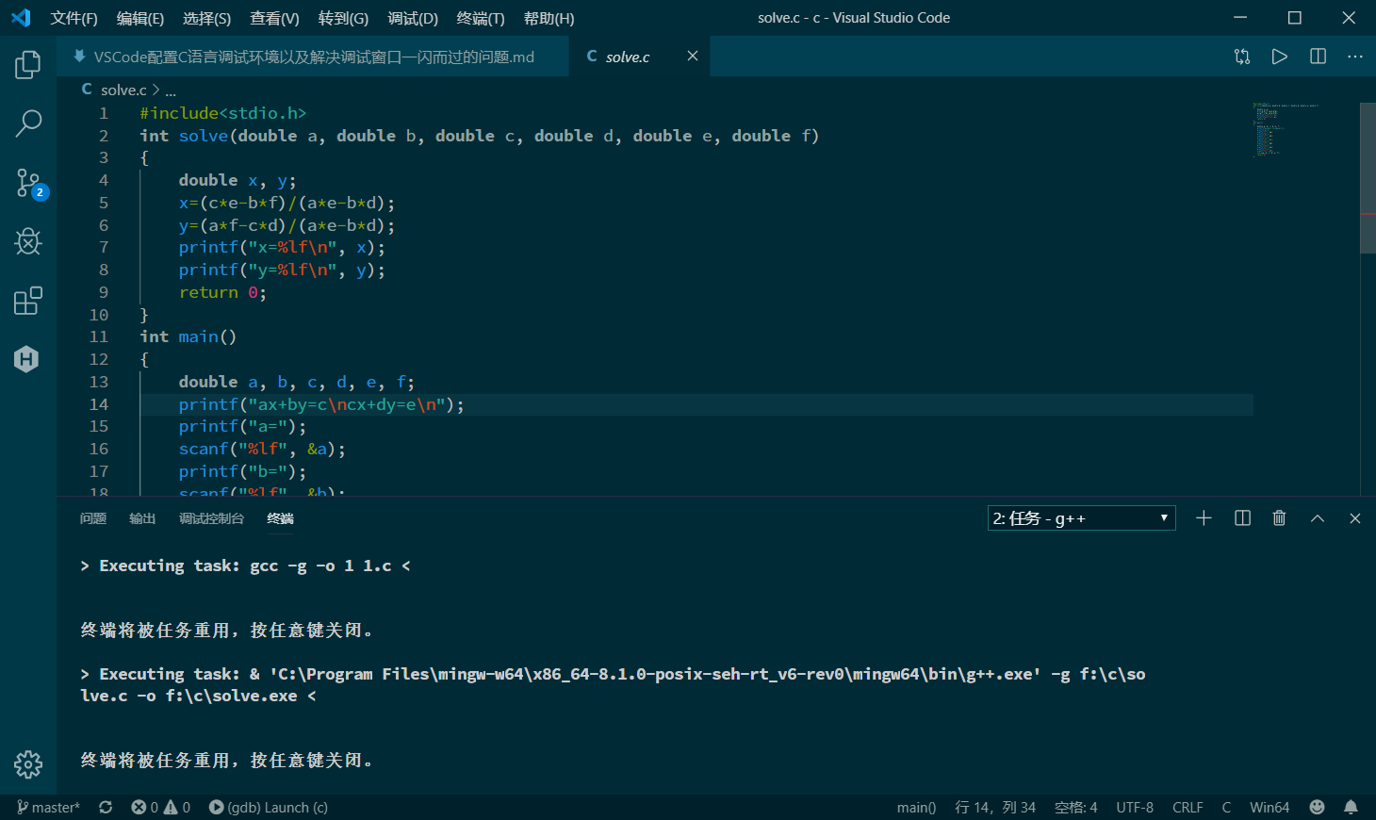Close the terminal panel
The height and width of the screenshot is (820, 1376).
[1355, 518]
